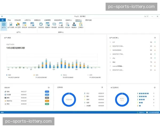Switch to the 数据安全 ribbon tab
Image resolution: width=160 pixels, height=128 pixels.
pos(37,20)
